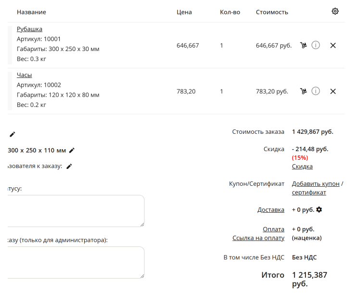Screen dimensions: 356x296
Task: Open table column settings gear icon
Action: point(335,11)
